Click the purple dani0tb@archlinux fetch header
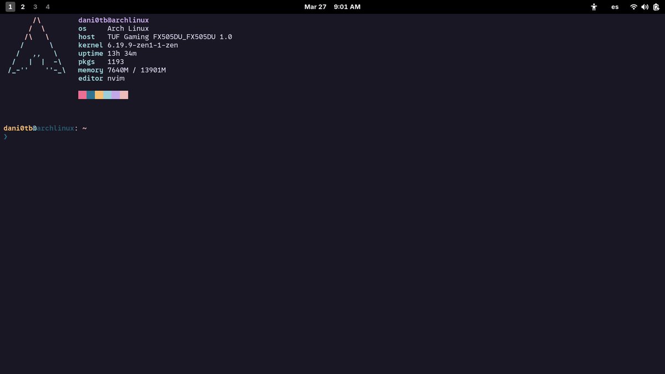This screenshot has height=374, width=665. [114, 20]
